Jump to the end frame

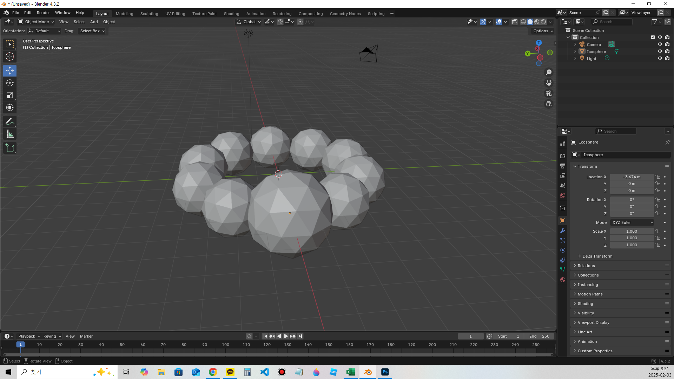pos(300,336)
